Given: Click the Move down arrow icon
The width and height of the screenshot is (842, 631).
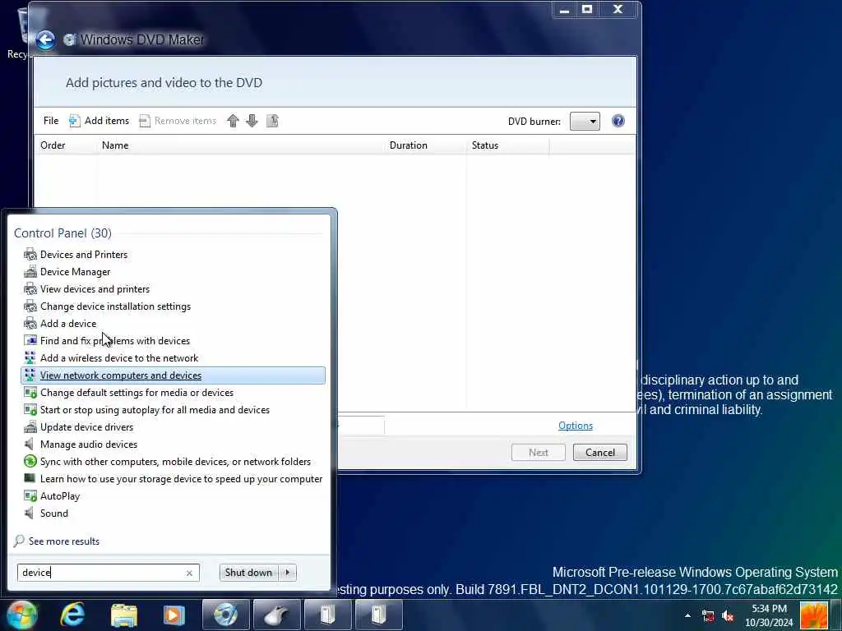Looking at the screenshot, I should [x=252, y=121].
